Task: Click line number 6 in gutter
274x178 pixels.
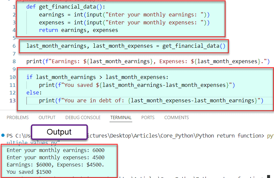Action: coord(14,46)
